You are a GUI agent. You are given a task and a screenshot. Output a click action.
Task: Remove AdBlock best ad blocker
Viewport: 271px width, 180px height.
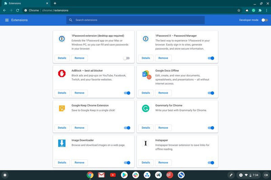click(79, 93)
